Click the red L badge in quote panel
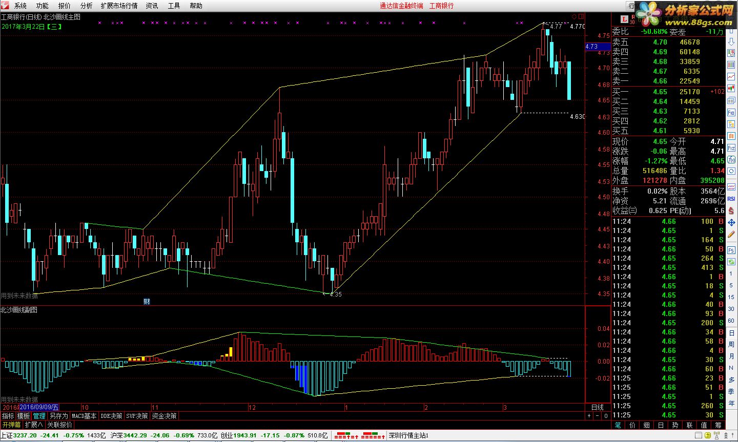 tap(624, 19)
